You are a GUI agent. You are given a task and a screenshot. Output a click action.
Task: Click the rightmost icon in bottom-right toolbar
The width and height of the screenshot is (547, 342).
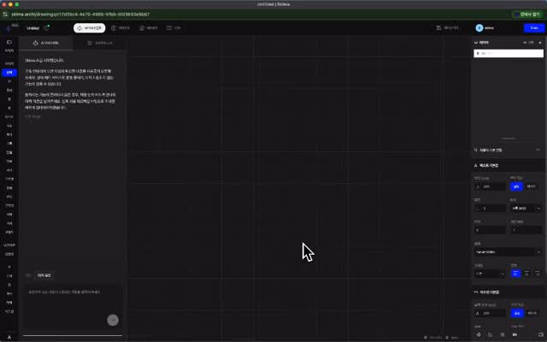point(541,334)
